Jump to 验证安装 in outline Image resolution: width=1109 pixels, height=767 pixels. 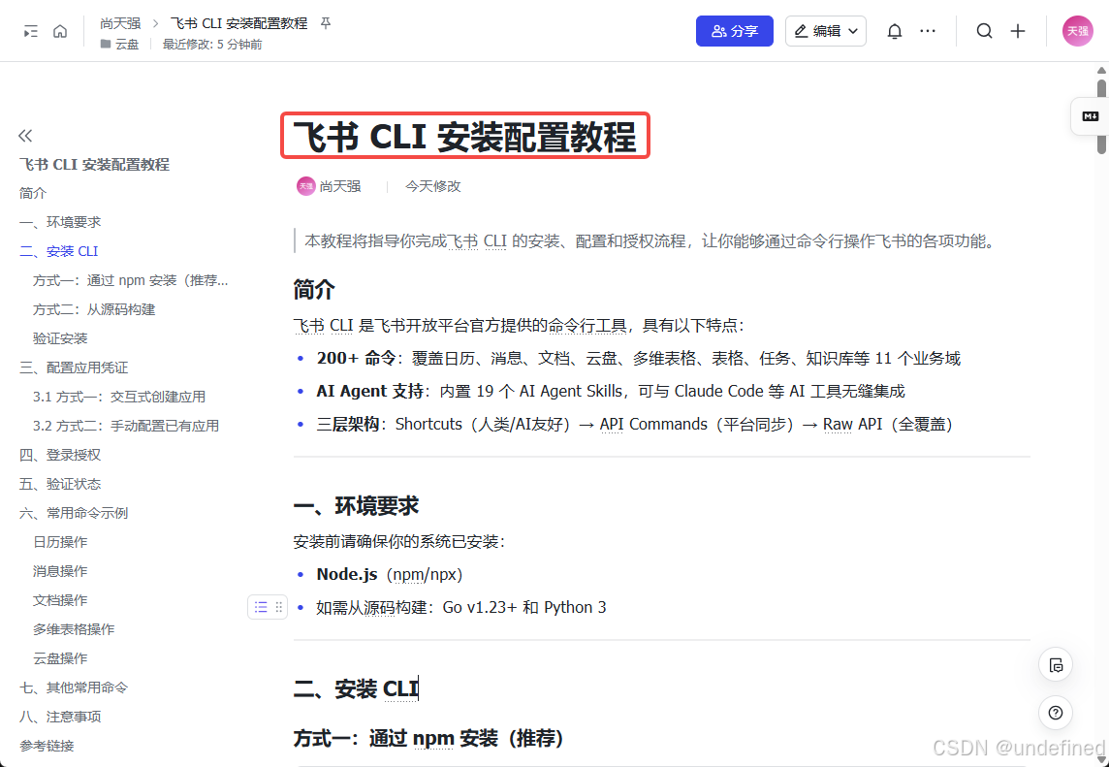60,338
